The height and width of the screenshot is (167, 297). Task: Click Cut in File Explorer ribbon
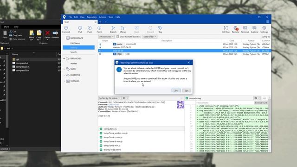click(13, 32)
